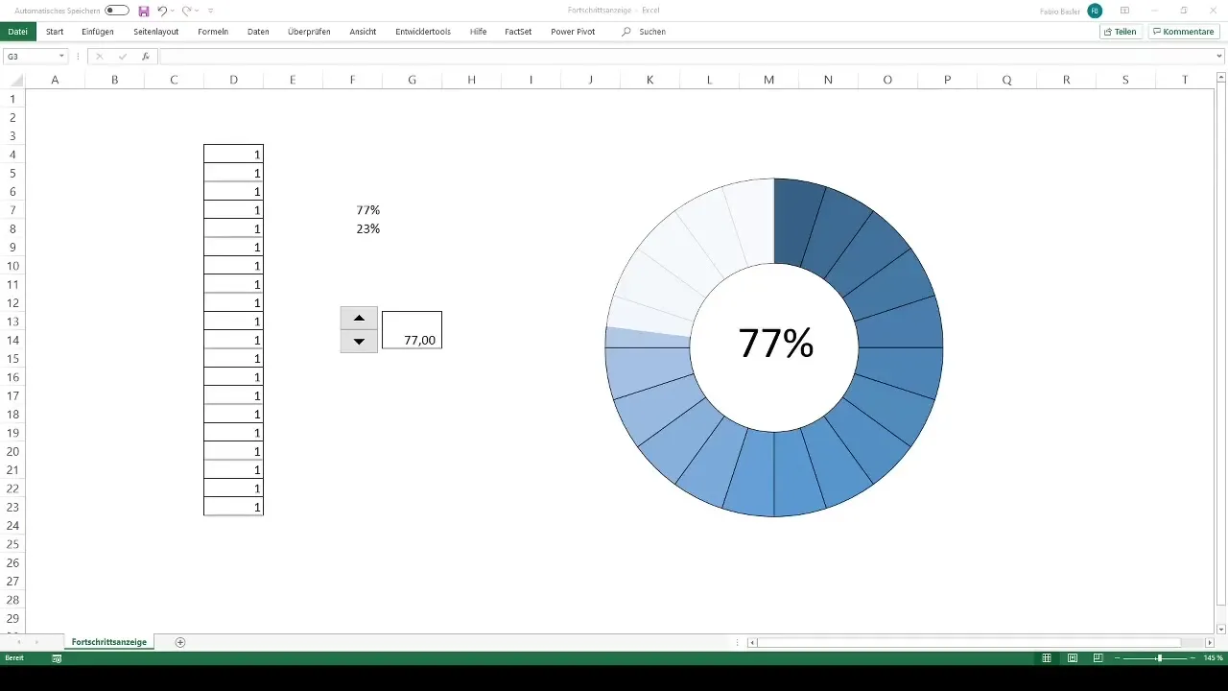
Task: Open the Formeln ribbon tab
Action: pos(213,32)
